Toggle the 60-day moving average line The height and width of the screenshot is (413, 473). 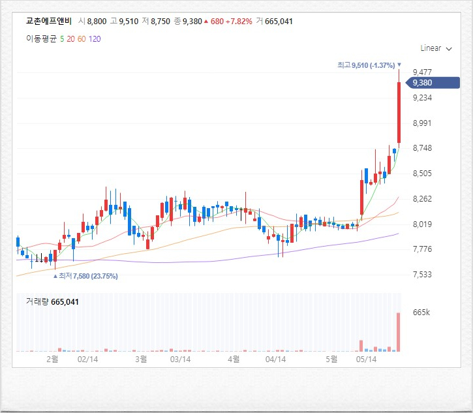(x=82, y=39)
